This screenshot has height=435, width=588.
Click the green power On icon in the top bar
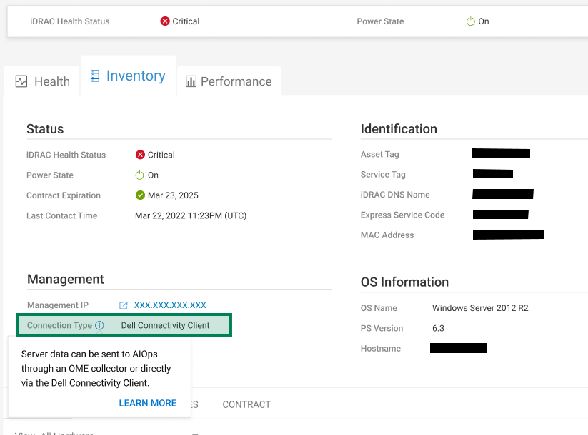[x=470, y=21]
